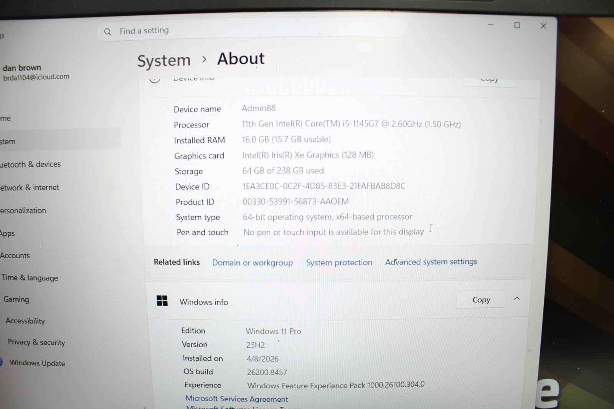Select Version value 25H2

pos(256,345)
